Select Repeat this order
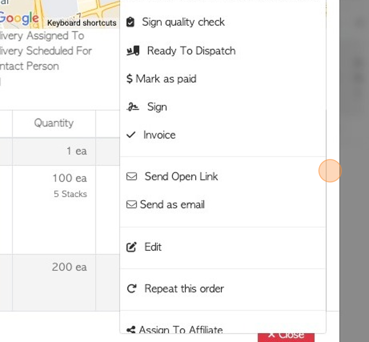 [x=184, y=288]
